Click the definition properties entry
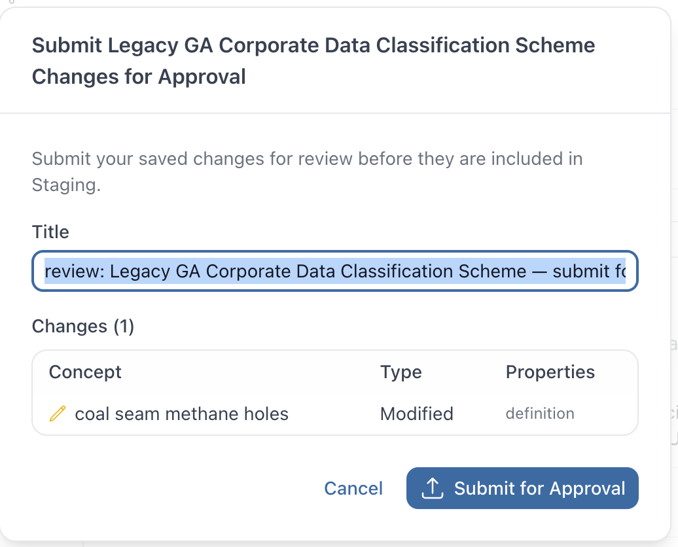678x547 pixels. pos(540,414)
